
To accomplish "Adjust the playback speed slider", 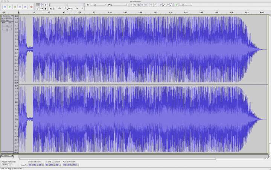I will 185,5.
